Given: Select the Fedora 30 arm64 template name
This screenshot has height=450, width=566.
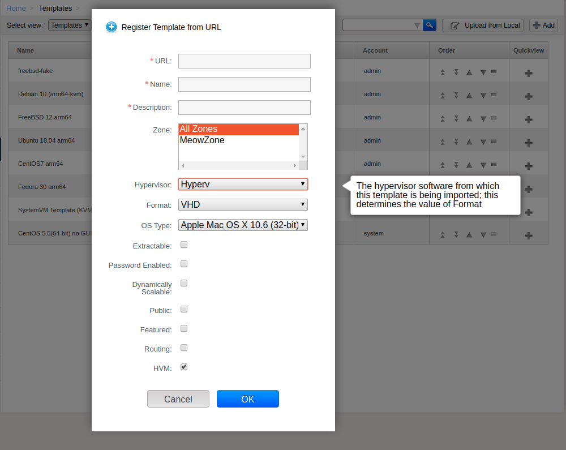Looking at the screenshot, I should (x=42, y=187).
